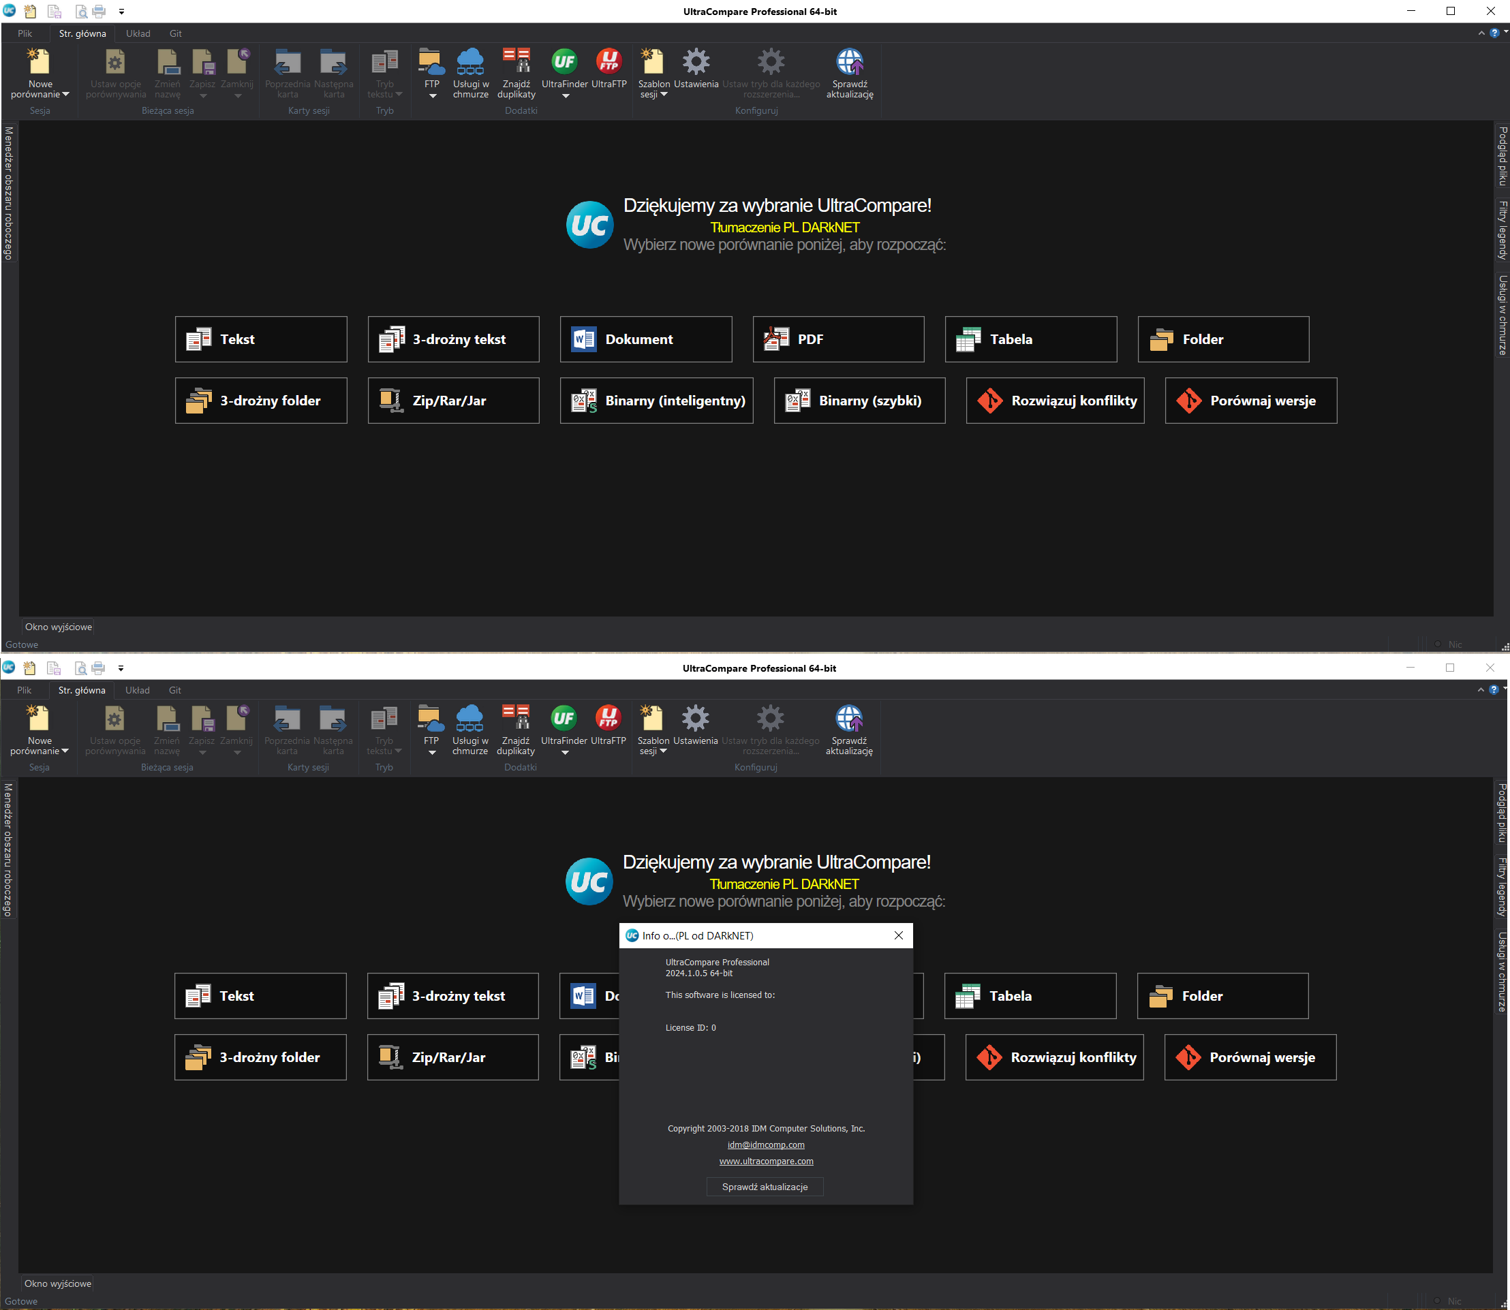
Task: Expand Szablon sesji dropdown in window without dialog
Action: (664, 94)
